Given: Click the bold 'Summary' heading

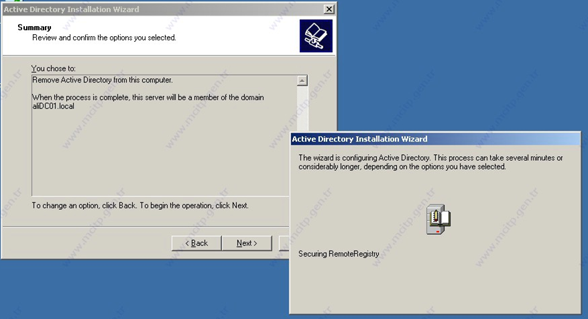Looking at the screenshot, I should point(34,27).
